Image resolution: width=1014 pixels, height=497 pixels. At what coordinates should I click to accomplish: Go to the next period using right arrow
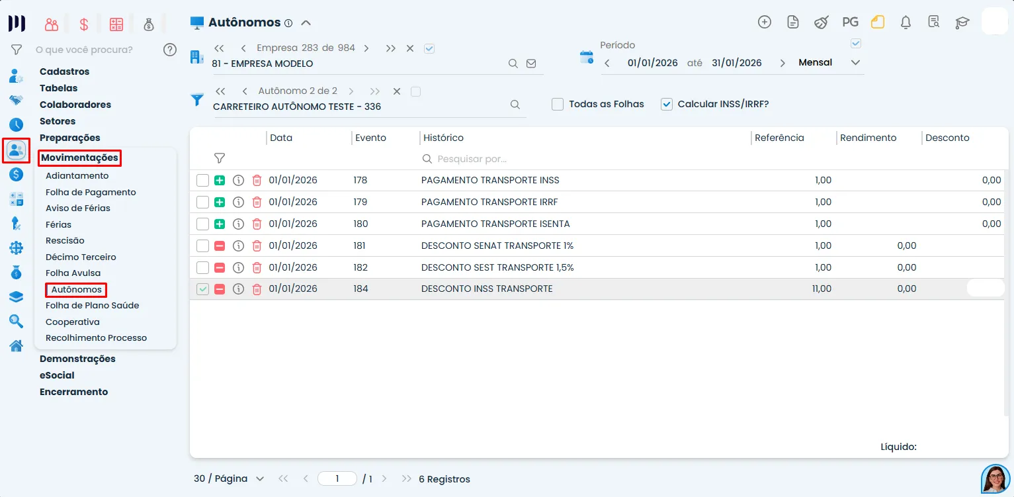point(782,63)
